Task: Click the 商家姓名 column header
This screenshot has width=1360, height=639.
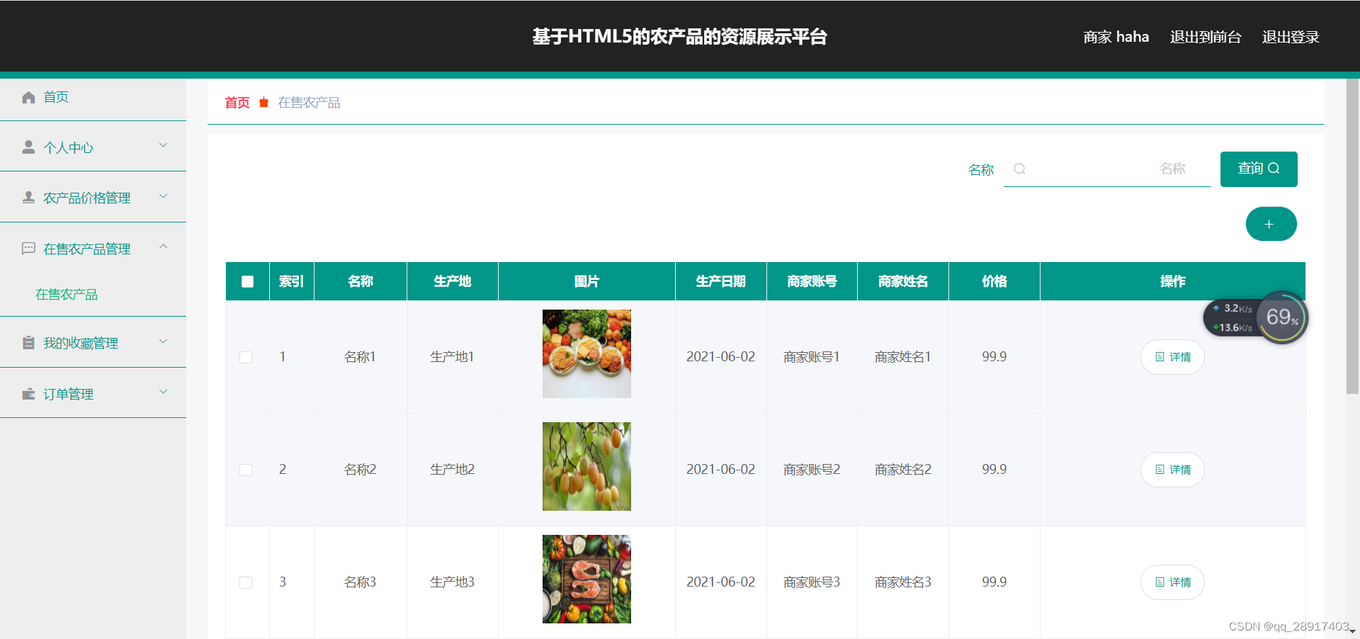Action: tap(903, 281)
